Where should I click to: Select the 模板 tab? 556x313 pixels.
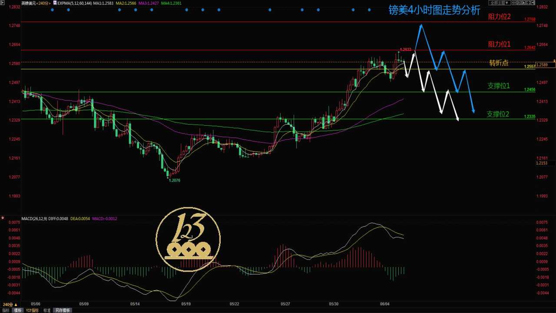(x=18, y=310)
